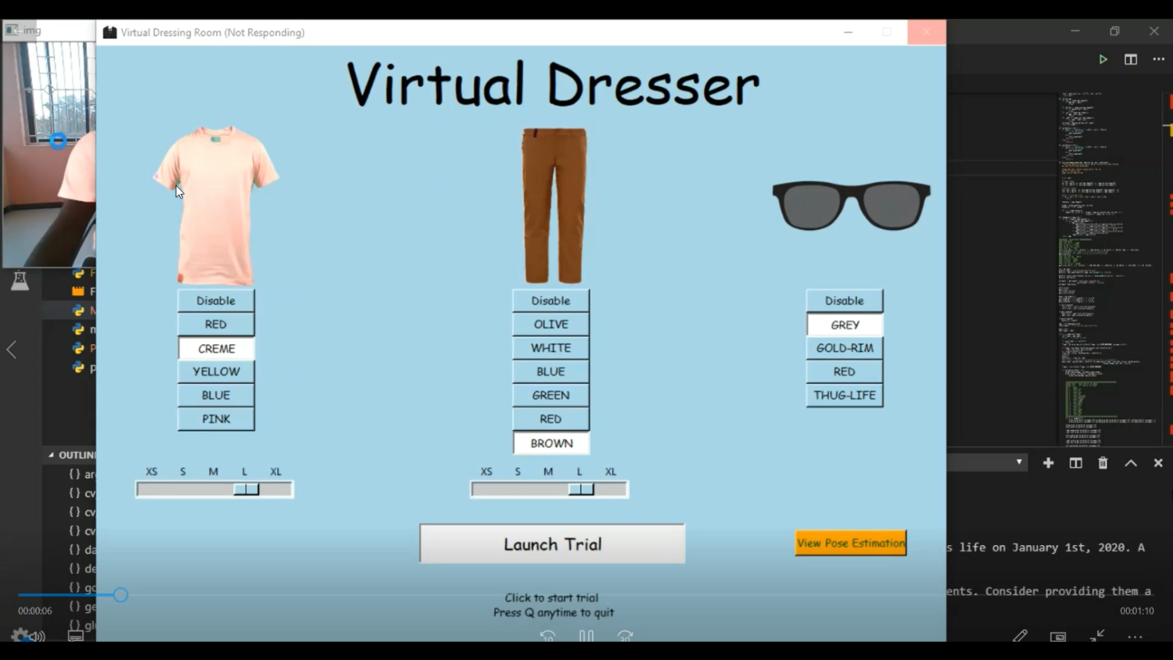Kill the terminal using trash icon
This screenshot has height=660, width=1173.
click(x=1103, y=463)
